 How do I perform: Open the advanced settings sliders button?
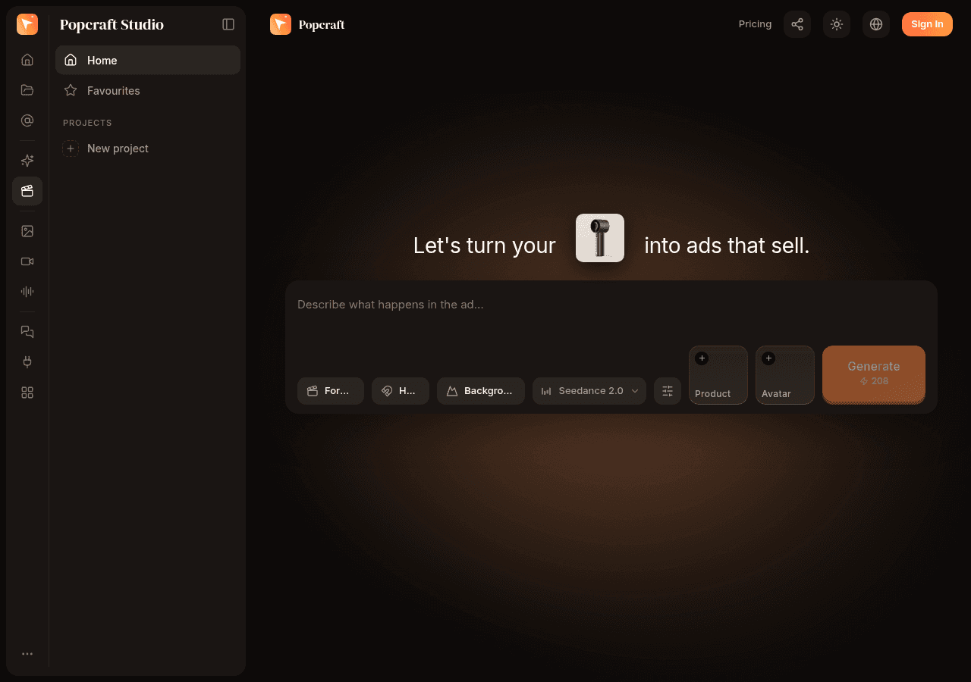point(668,391)
